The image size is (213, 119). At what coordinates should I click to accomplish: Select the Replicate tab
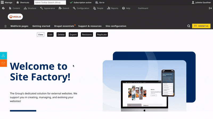[x=102, y=35]
